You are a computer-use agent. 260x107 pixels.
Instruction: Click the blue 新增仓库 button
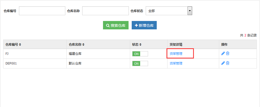tap(144, 25)
